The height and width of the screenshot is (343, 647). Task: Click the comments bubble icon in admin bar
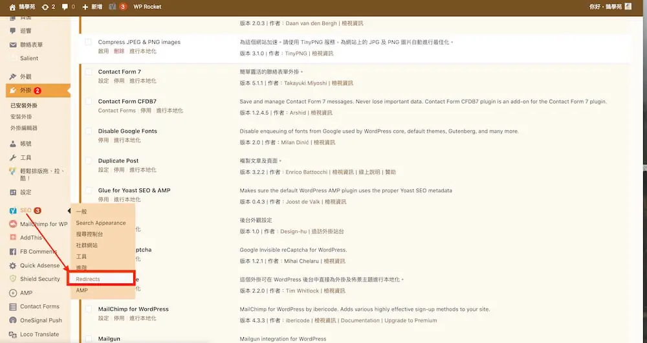pyautogui.click(x=65, y=7)
